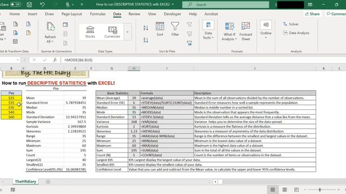Select TheHRdiary sheet tab

click(x=25, y=182)
